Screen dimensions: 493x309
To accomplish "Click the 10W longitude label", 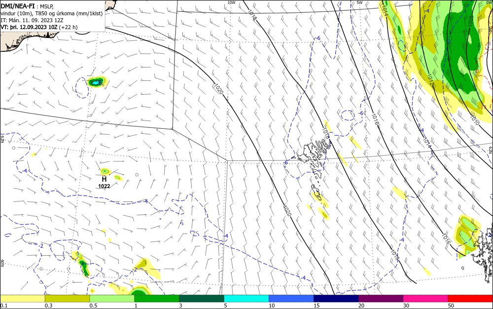I will pos(231,2).
